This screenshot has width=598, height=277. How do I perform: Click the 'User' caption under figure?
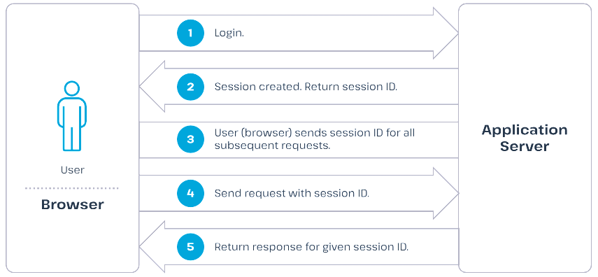point(73,170)
